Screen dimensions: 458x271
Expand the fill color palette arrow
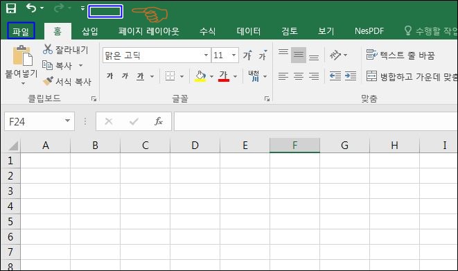pos(212,76)
